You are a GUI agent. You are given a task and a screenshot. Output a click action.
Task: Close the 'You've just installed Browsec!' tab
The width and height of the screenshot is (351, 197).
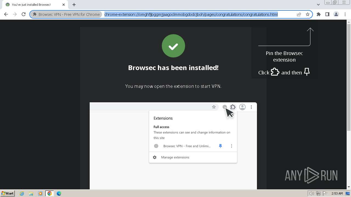[x=64, y=5]
